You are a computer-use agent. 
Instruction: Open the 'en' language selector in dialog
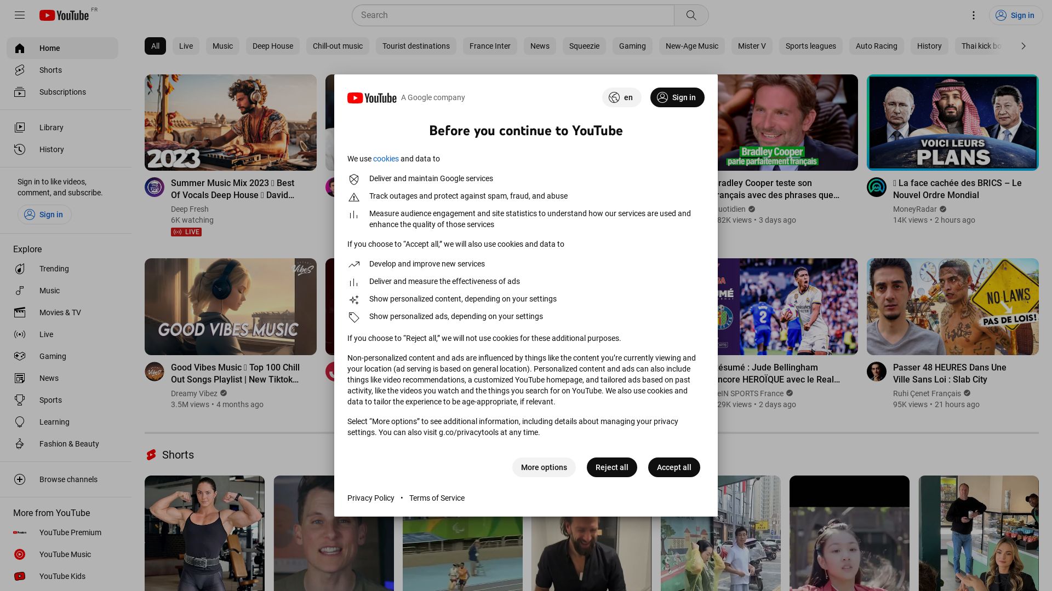(621, 97)
